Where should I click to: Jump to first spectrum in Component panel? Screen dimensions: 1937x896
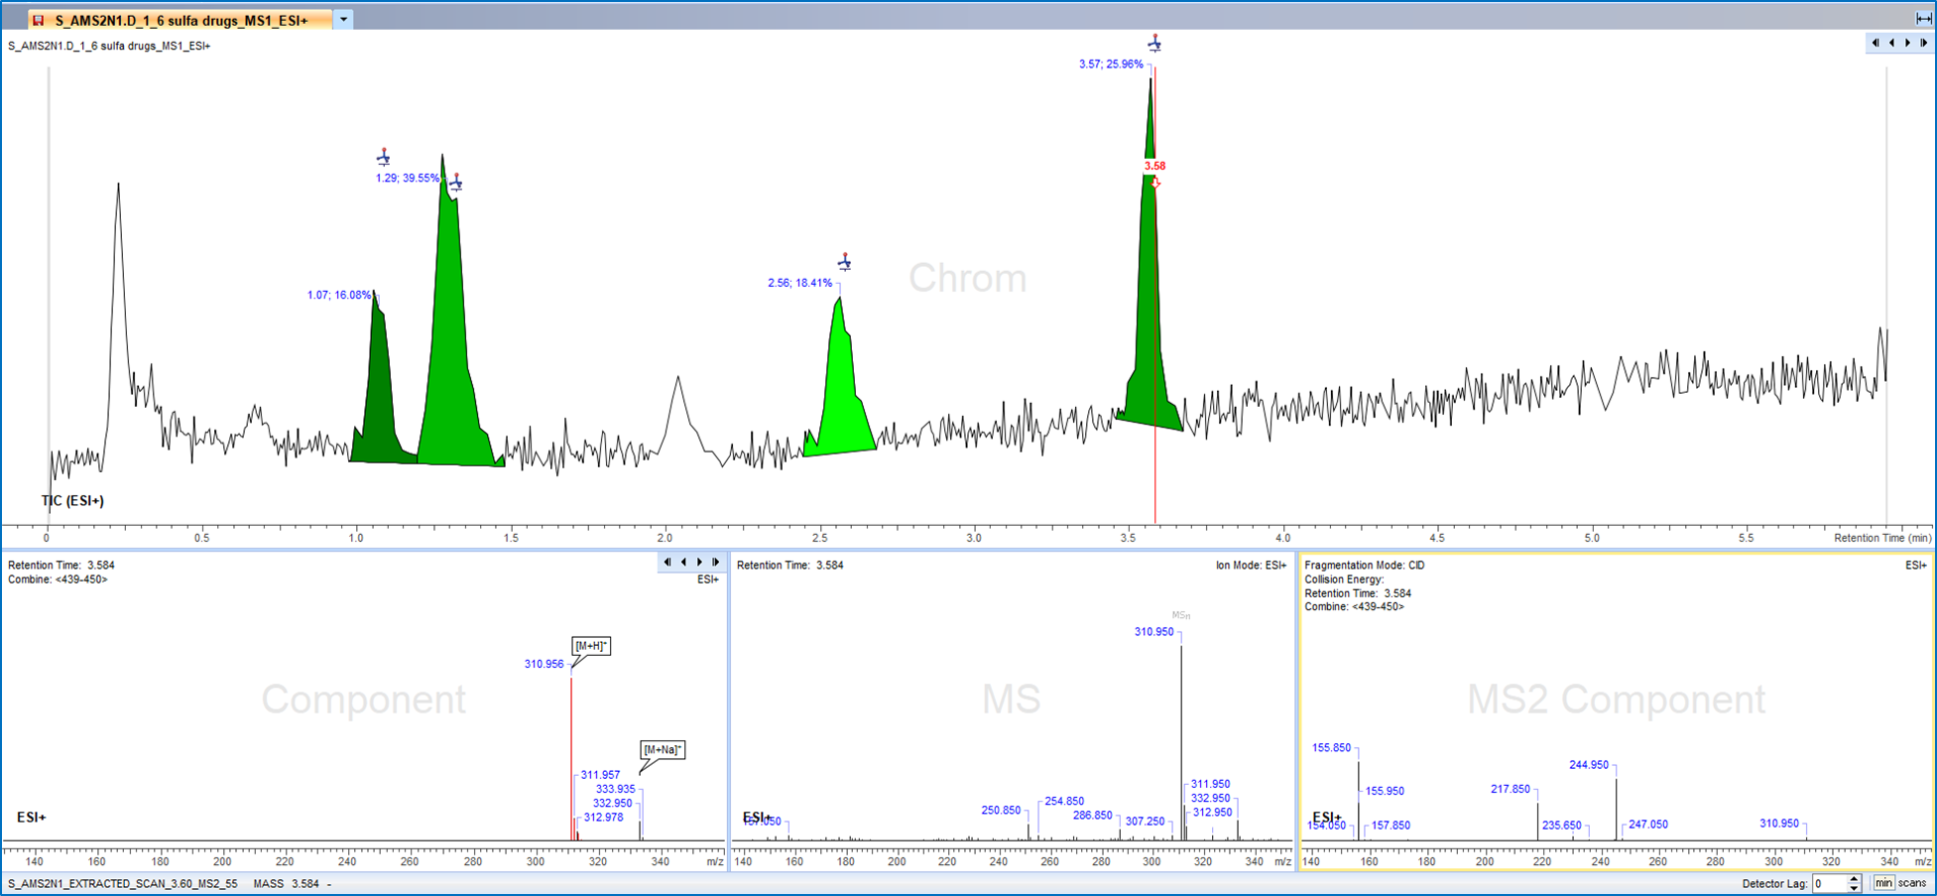click(x=667, y=563)
